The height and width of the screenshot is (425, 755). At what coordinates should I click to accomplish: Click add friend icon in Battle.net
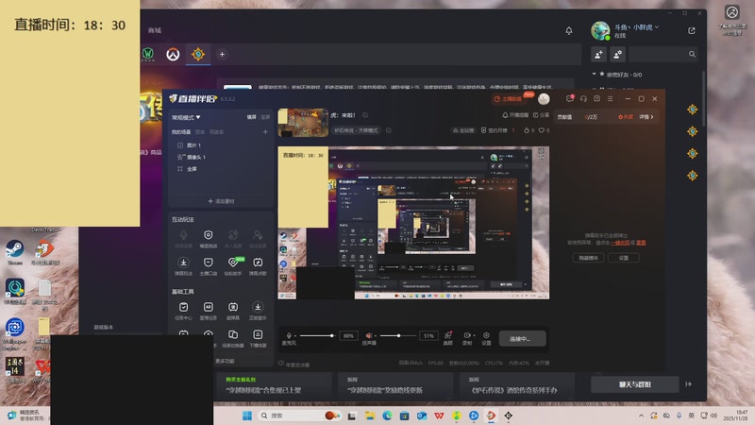click(x=598, y=55)
